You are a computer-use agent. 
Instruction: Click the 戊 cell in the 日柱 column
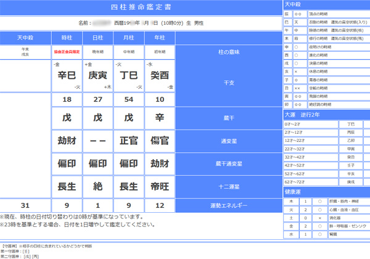coord(97,118)
